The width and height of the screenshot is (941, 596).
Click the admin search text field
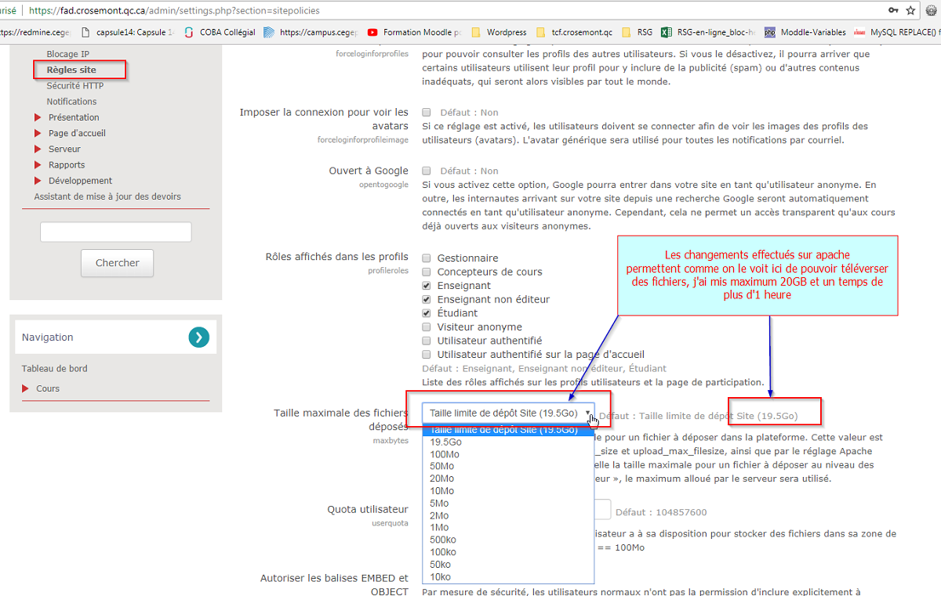click(x=115, y=232)
